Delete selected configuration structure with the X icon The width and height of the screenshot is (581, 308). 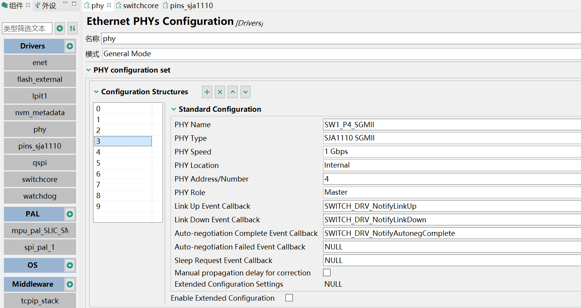[x=220, y=92]
